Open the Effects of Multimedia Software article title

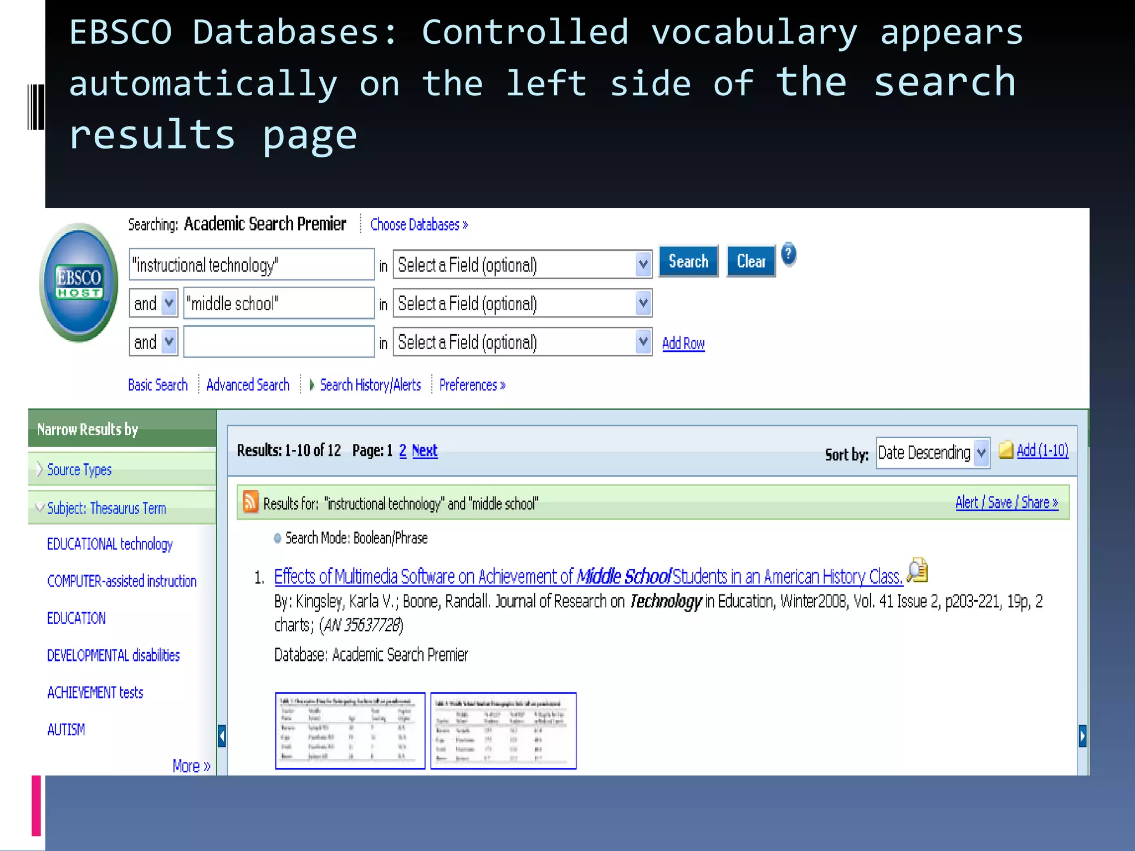pos(589,577)
